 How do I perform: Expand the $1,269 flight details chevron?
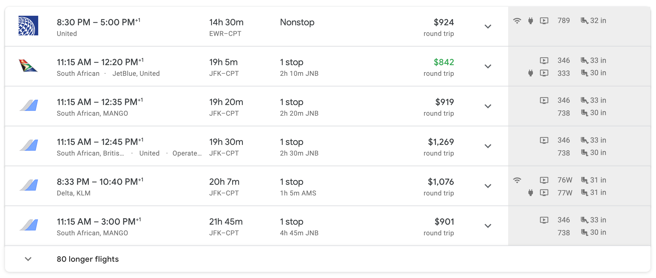[x=488, y=146]
